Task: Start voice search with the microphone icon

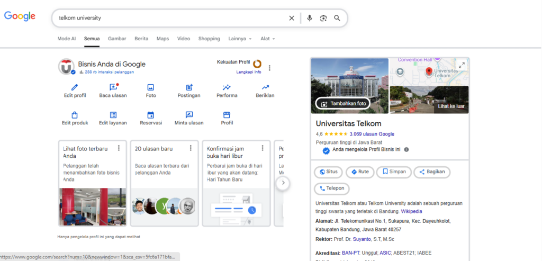Action: click(x=309, y=19)
